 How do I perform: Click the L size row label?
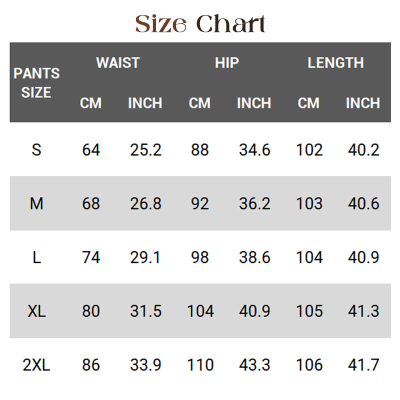(36, 257)
